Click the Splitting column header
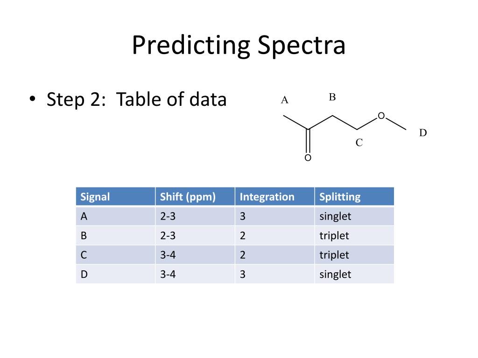This screenshot has width=478, height=358. click(x=354, y=196)
